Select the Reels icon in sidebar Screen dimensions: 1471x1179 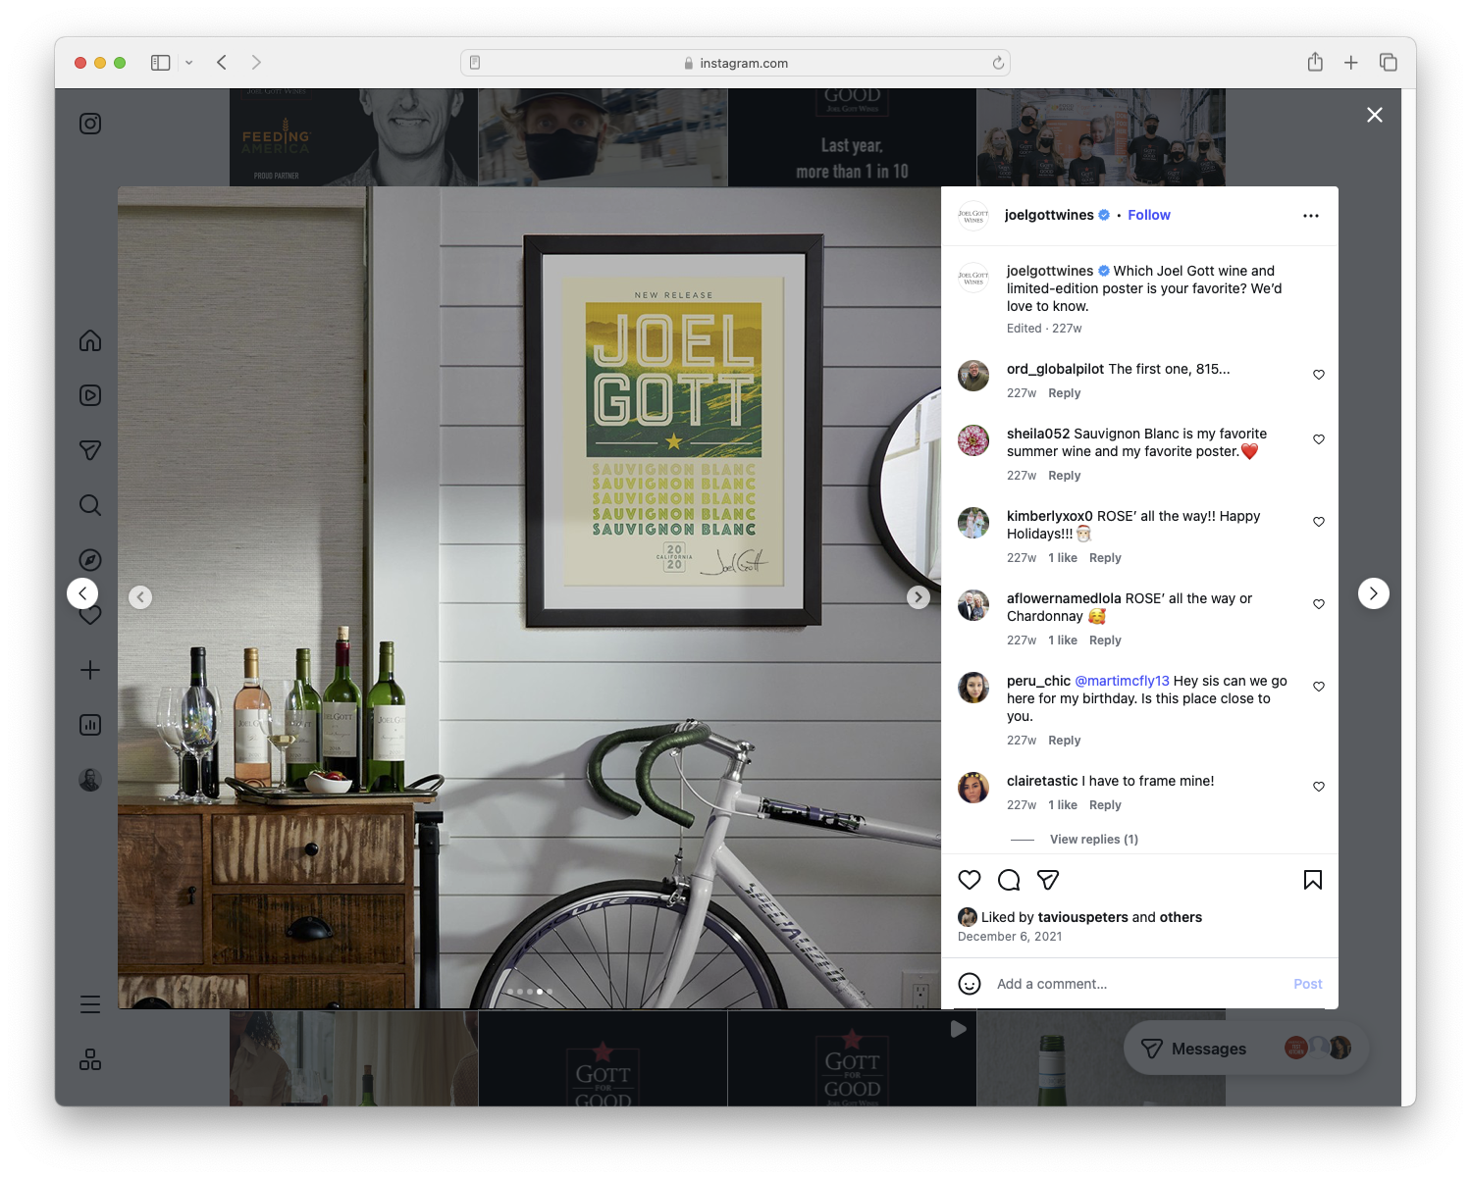point(89,395)
